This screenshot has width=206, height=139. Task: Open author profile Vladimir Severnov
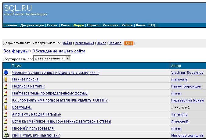click(x=187, y=73)
